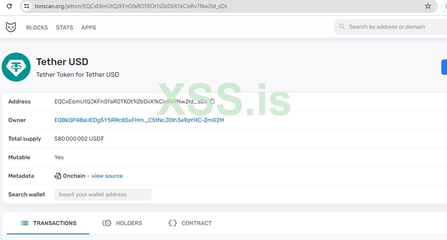This screenshot has height=240, width=447.
Task: Click the Total supply label
Action: [x=25, y=139]
